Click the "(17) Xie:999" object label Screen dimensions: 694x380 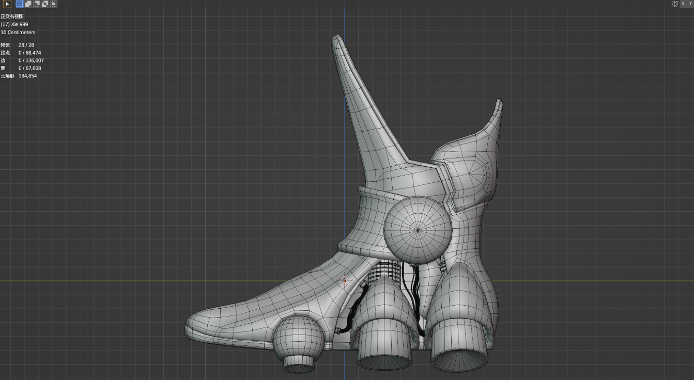point(14,24)
